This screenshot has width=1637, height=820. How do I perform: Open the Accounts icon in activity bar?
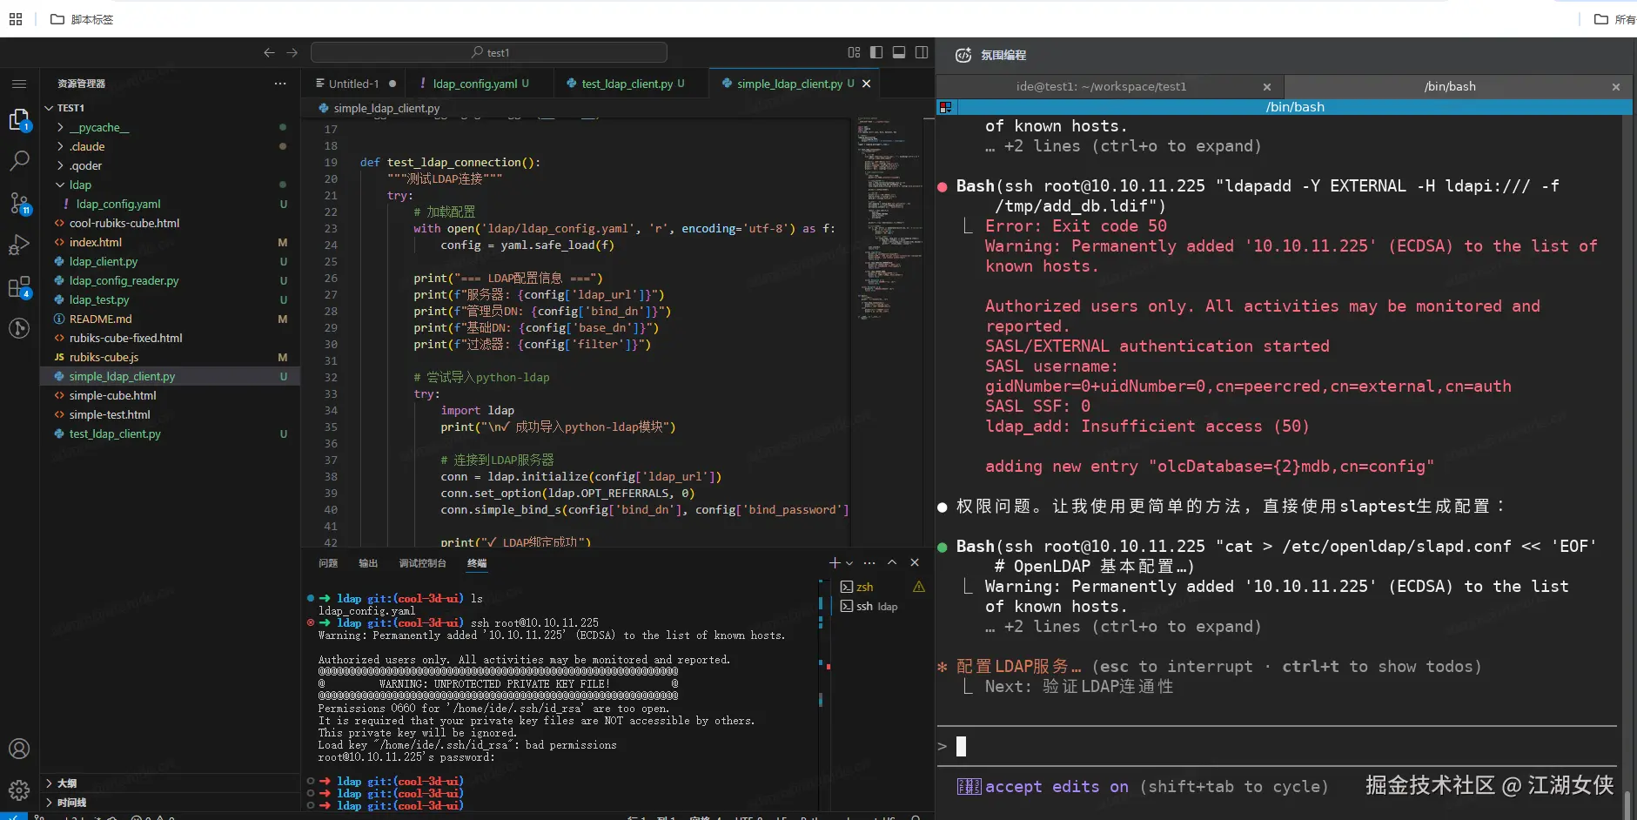tap(19, 749)
